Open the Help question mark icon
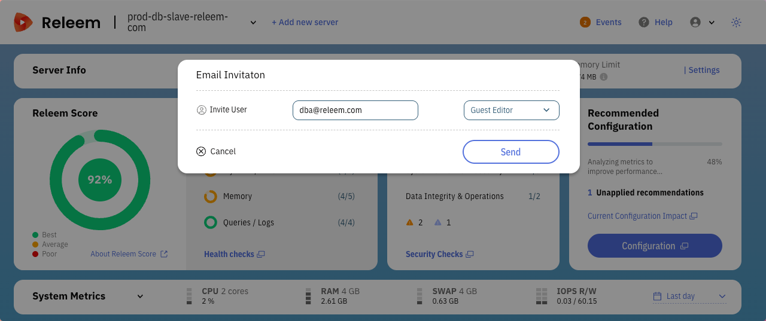766x321 pixels. [x=644, y=22]
